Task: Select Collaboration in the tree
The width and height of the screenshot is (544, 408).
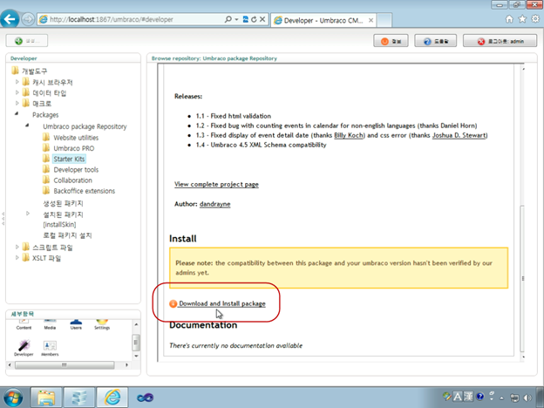Action: coord(73,180)
